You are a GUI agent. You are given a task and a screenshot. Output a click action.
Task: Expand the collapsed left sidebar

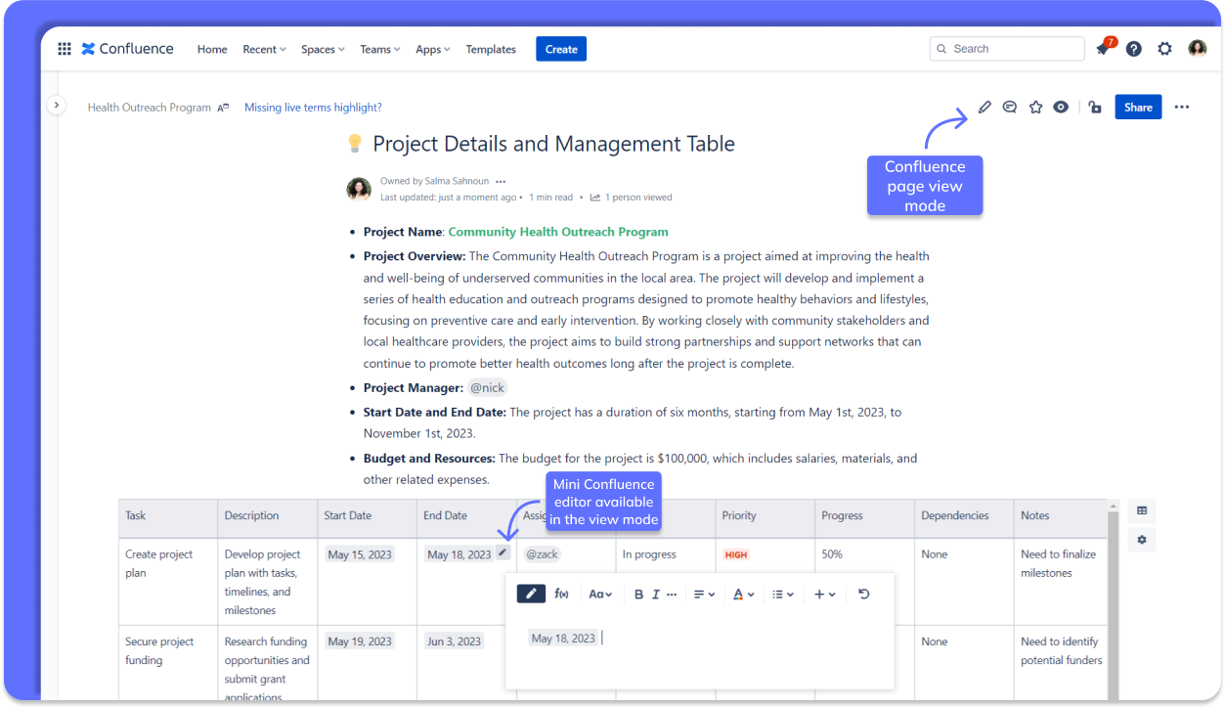point(56,105)
